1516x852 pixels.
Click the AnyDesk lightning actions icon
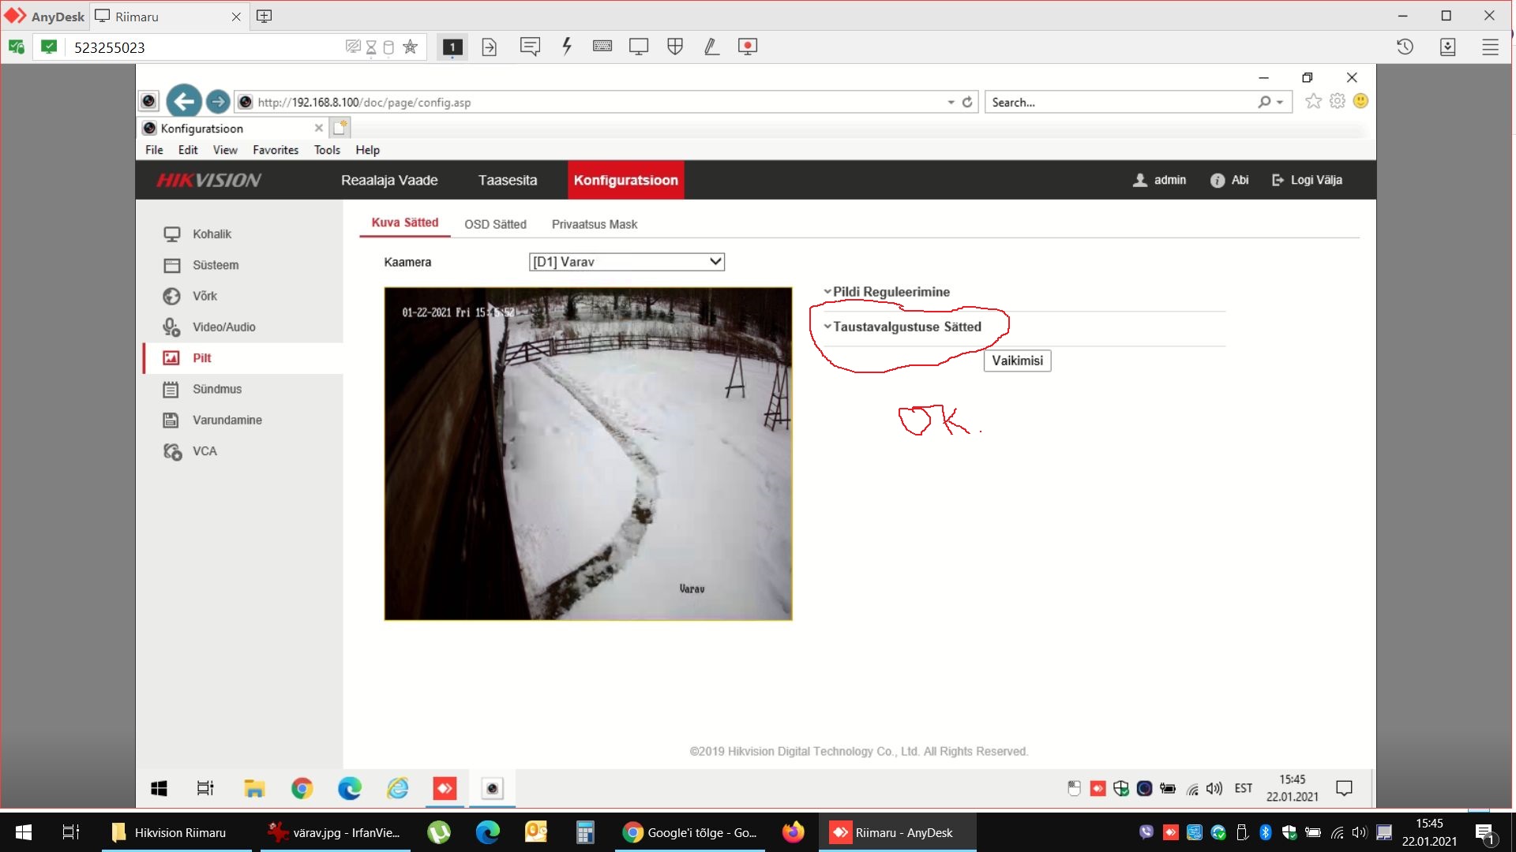pos(566,47)
